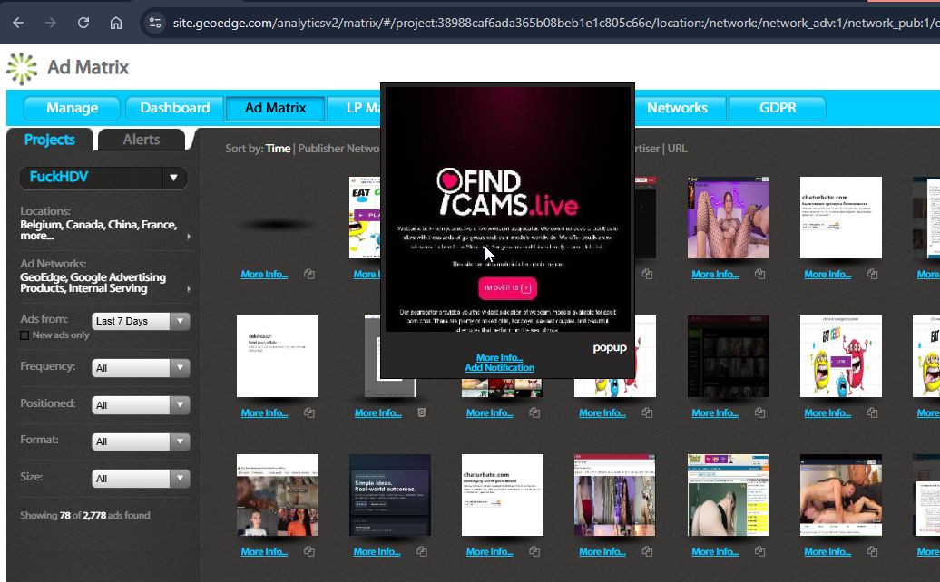Archive icon under the gray thumbnail in middle row
The height and width of the screenshot is (582, 940).
pyautogui.click(x=422, y=412)
